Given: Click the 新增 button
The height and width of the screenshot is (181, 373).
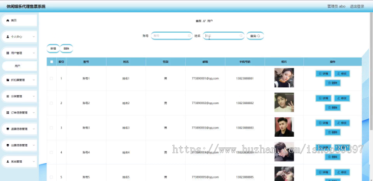Looking at the screenshot, I should (53, 48).
